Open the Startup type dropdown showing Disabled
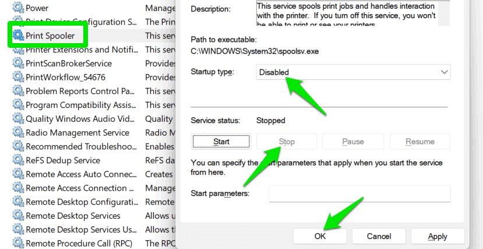 [353, 72]
